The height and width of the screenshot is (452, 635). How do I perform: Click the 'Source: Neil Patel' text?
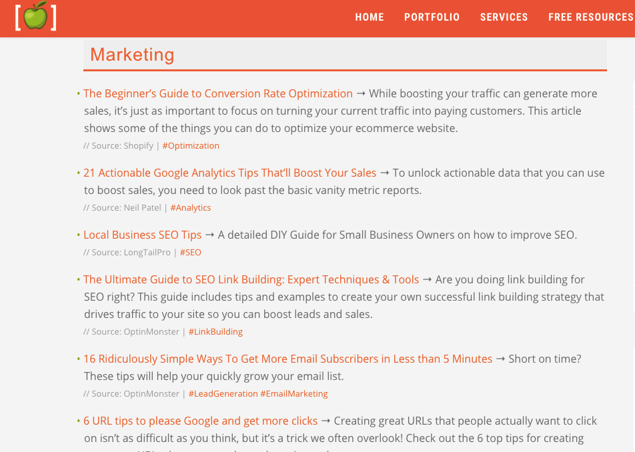(126, 207)
